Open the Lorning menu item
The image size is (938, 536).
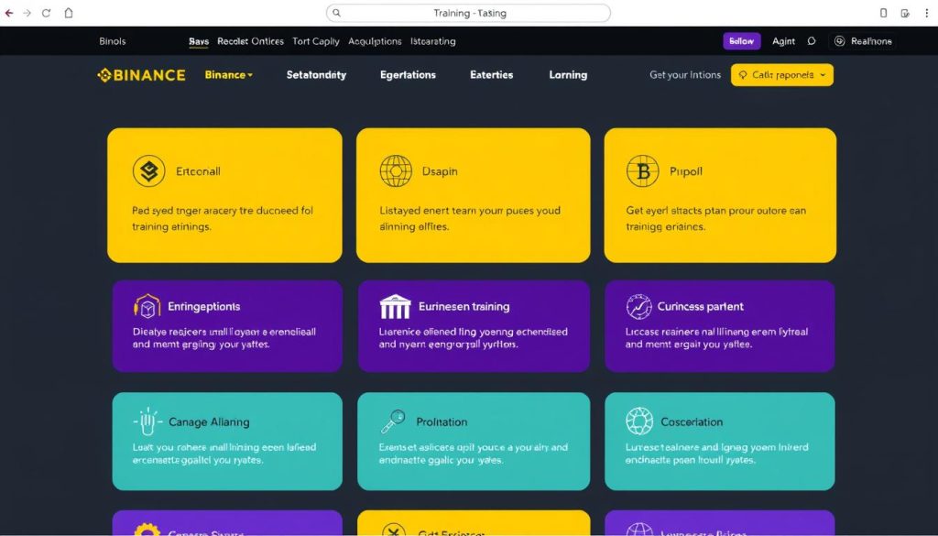click(568, 75)
